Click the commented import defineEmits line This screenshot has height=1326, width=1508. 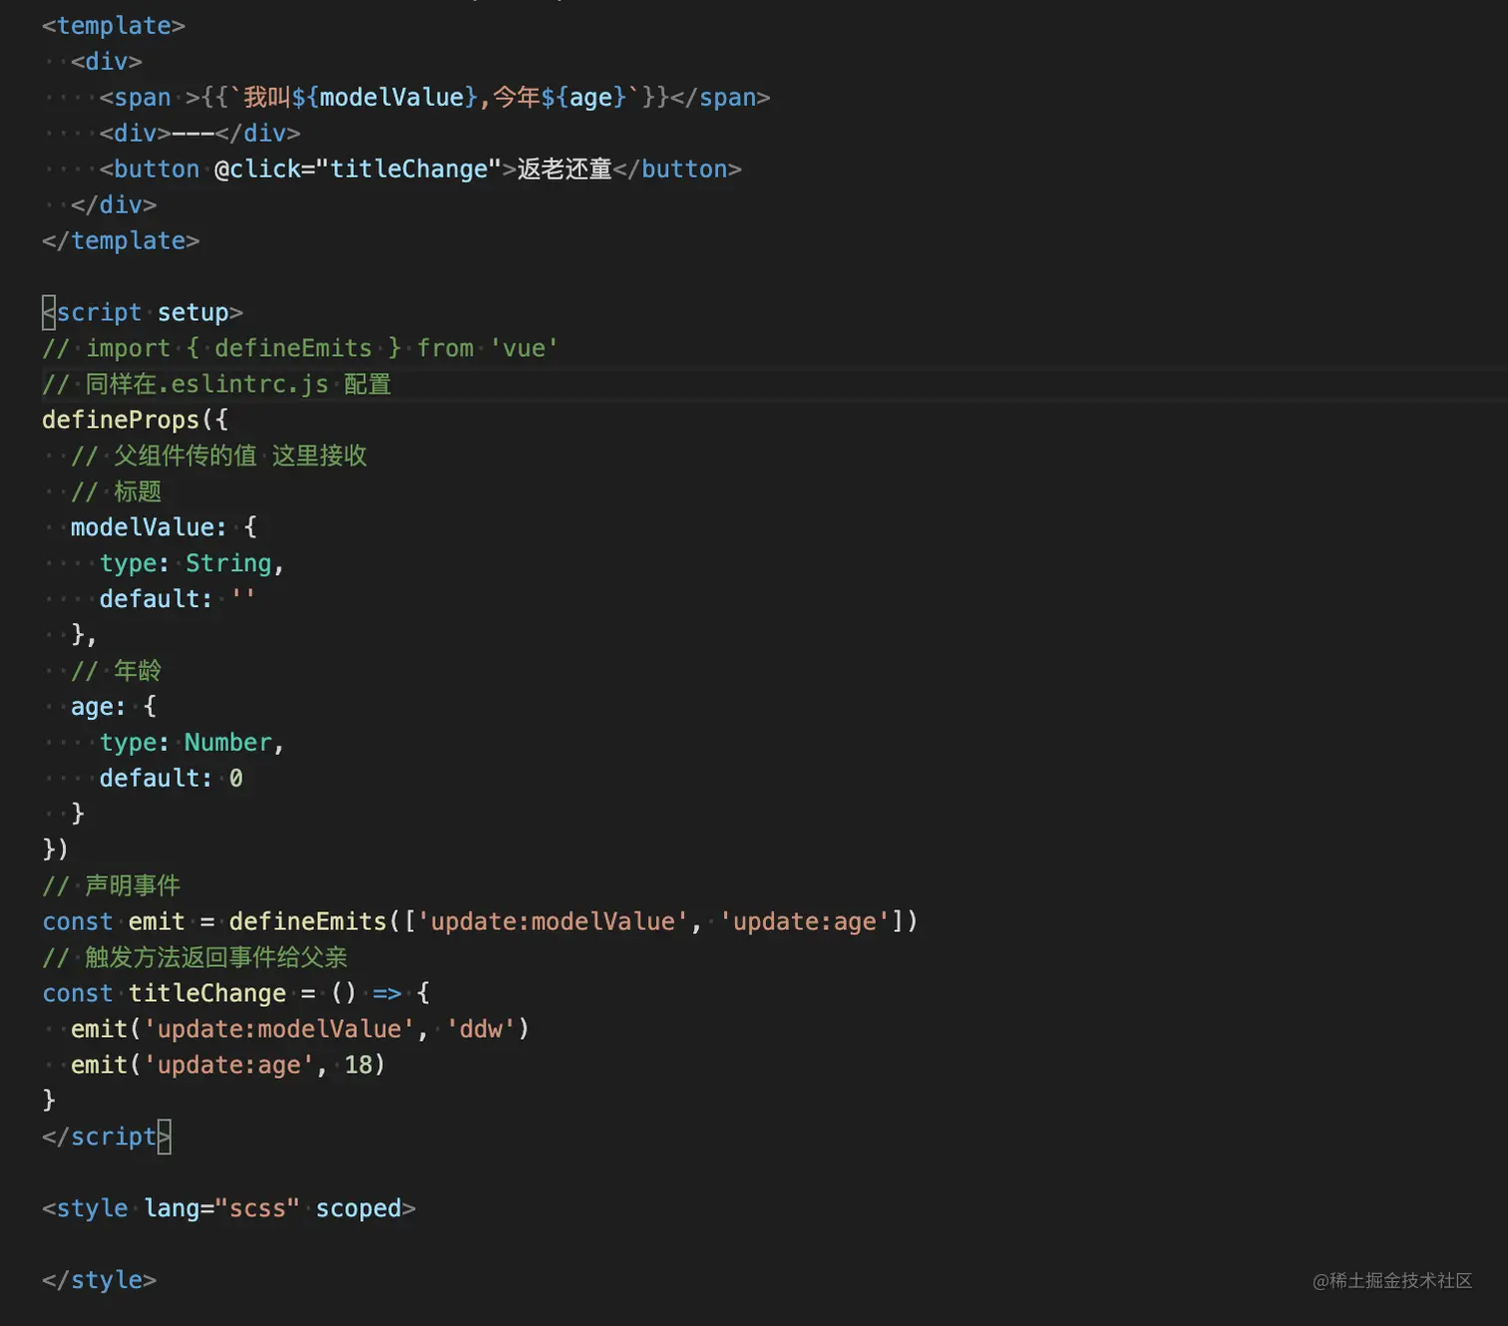tap(300, 349)
